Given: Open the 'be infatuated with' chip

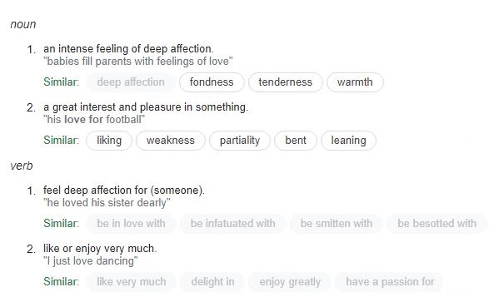Looking at the screenshot, I should [x=232, y=224].
